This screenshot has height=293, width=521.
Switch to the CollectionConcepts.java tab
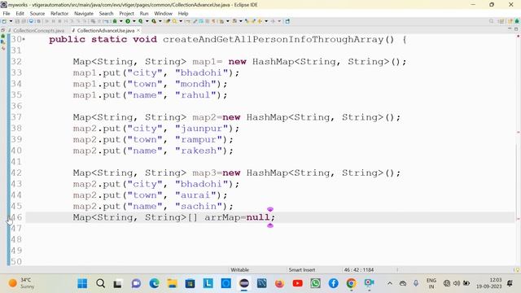pos(38,30)
